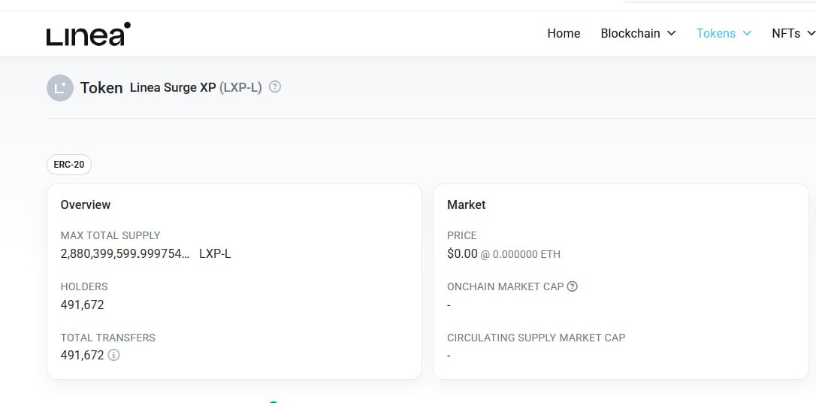The height and width of the screenshot is (403, 816).
Task: Click info icon next to Total Transfers
Action: [x=113, y=355]
